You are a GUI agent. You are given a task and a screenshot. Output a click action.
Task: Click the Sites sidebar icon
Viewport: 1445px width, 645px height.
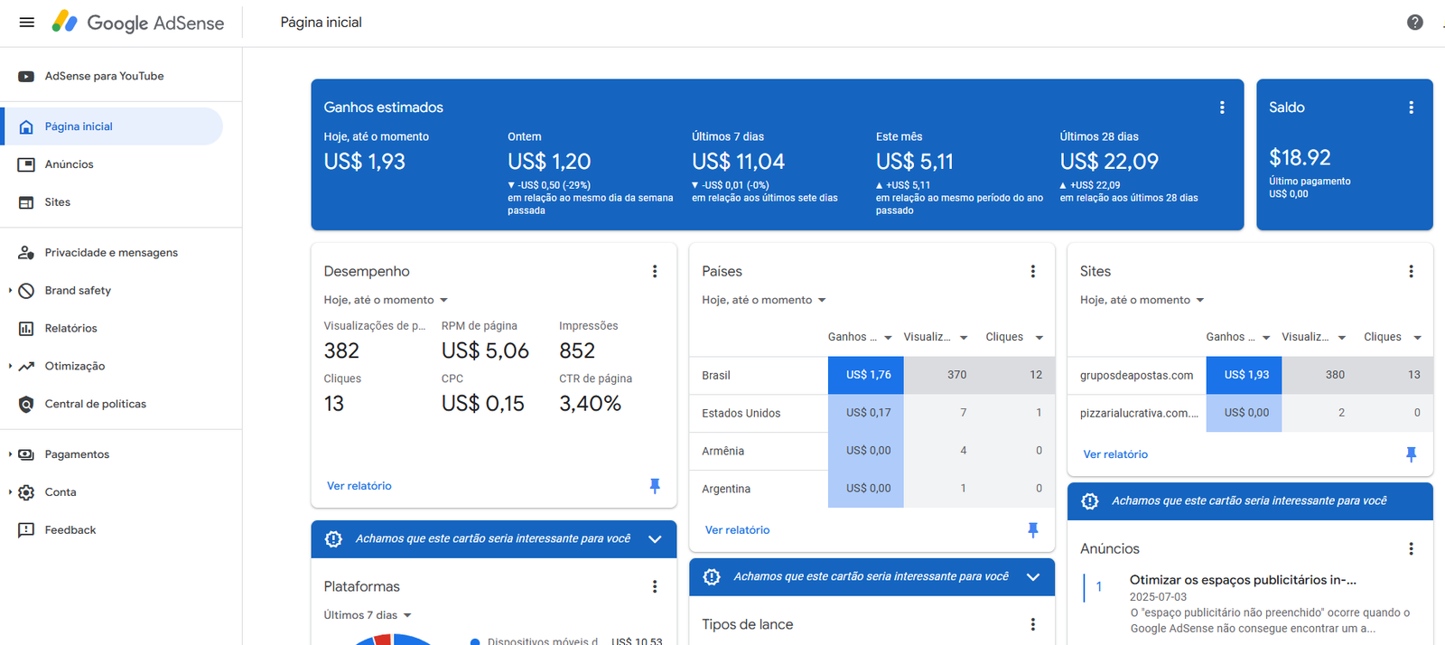click(26, 203)
